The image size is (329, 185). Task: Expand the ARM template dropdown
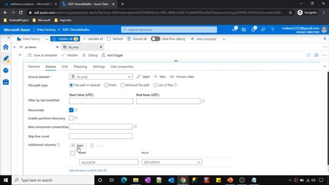pos(224,39)
